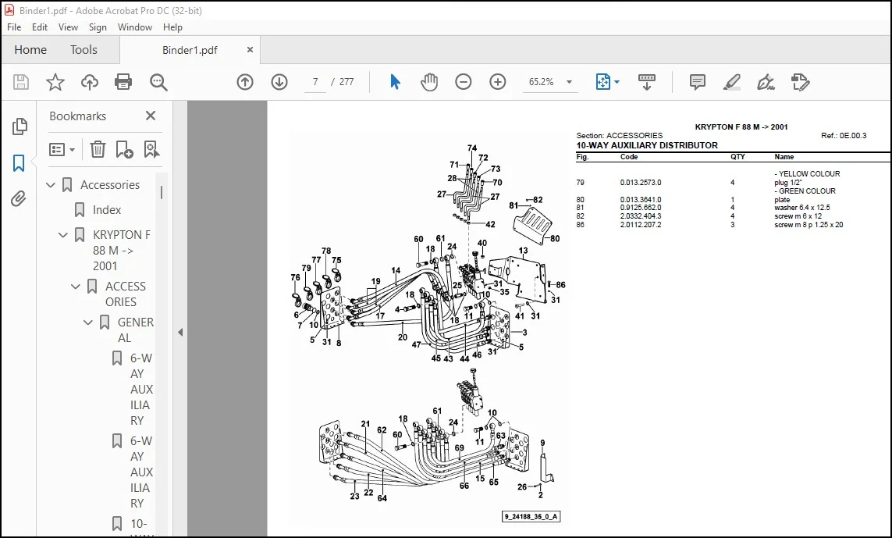
Task: Zoom in using the plus button
Action: (x=498, y=82)
